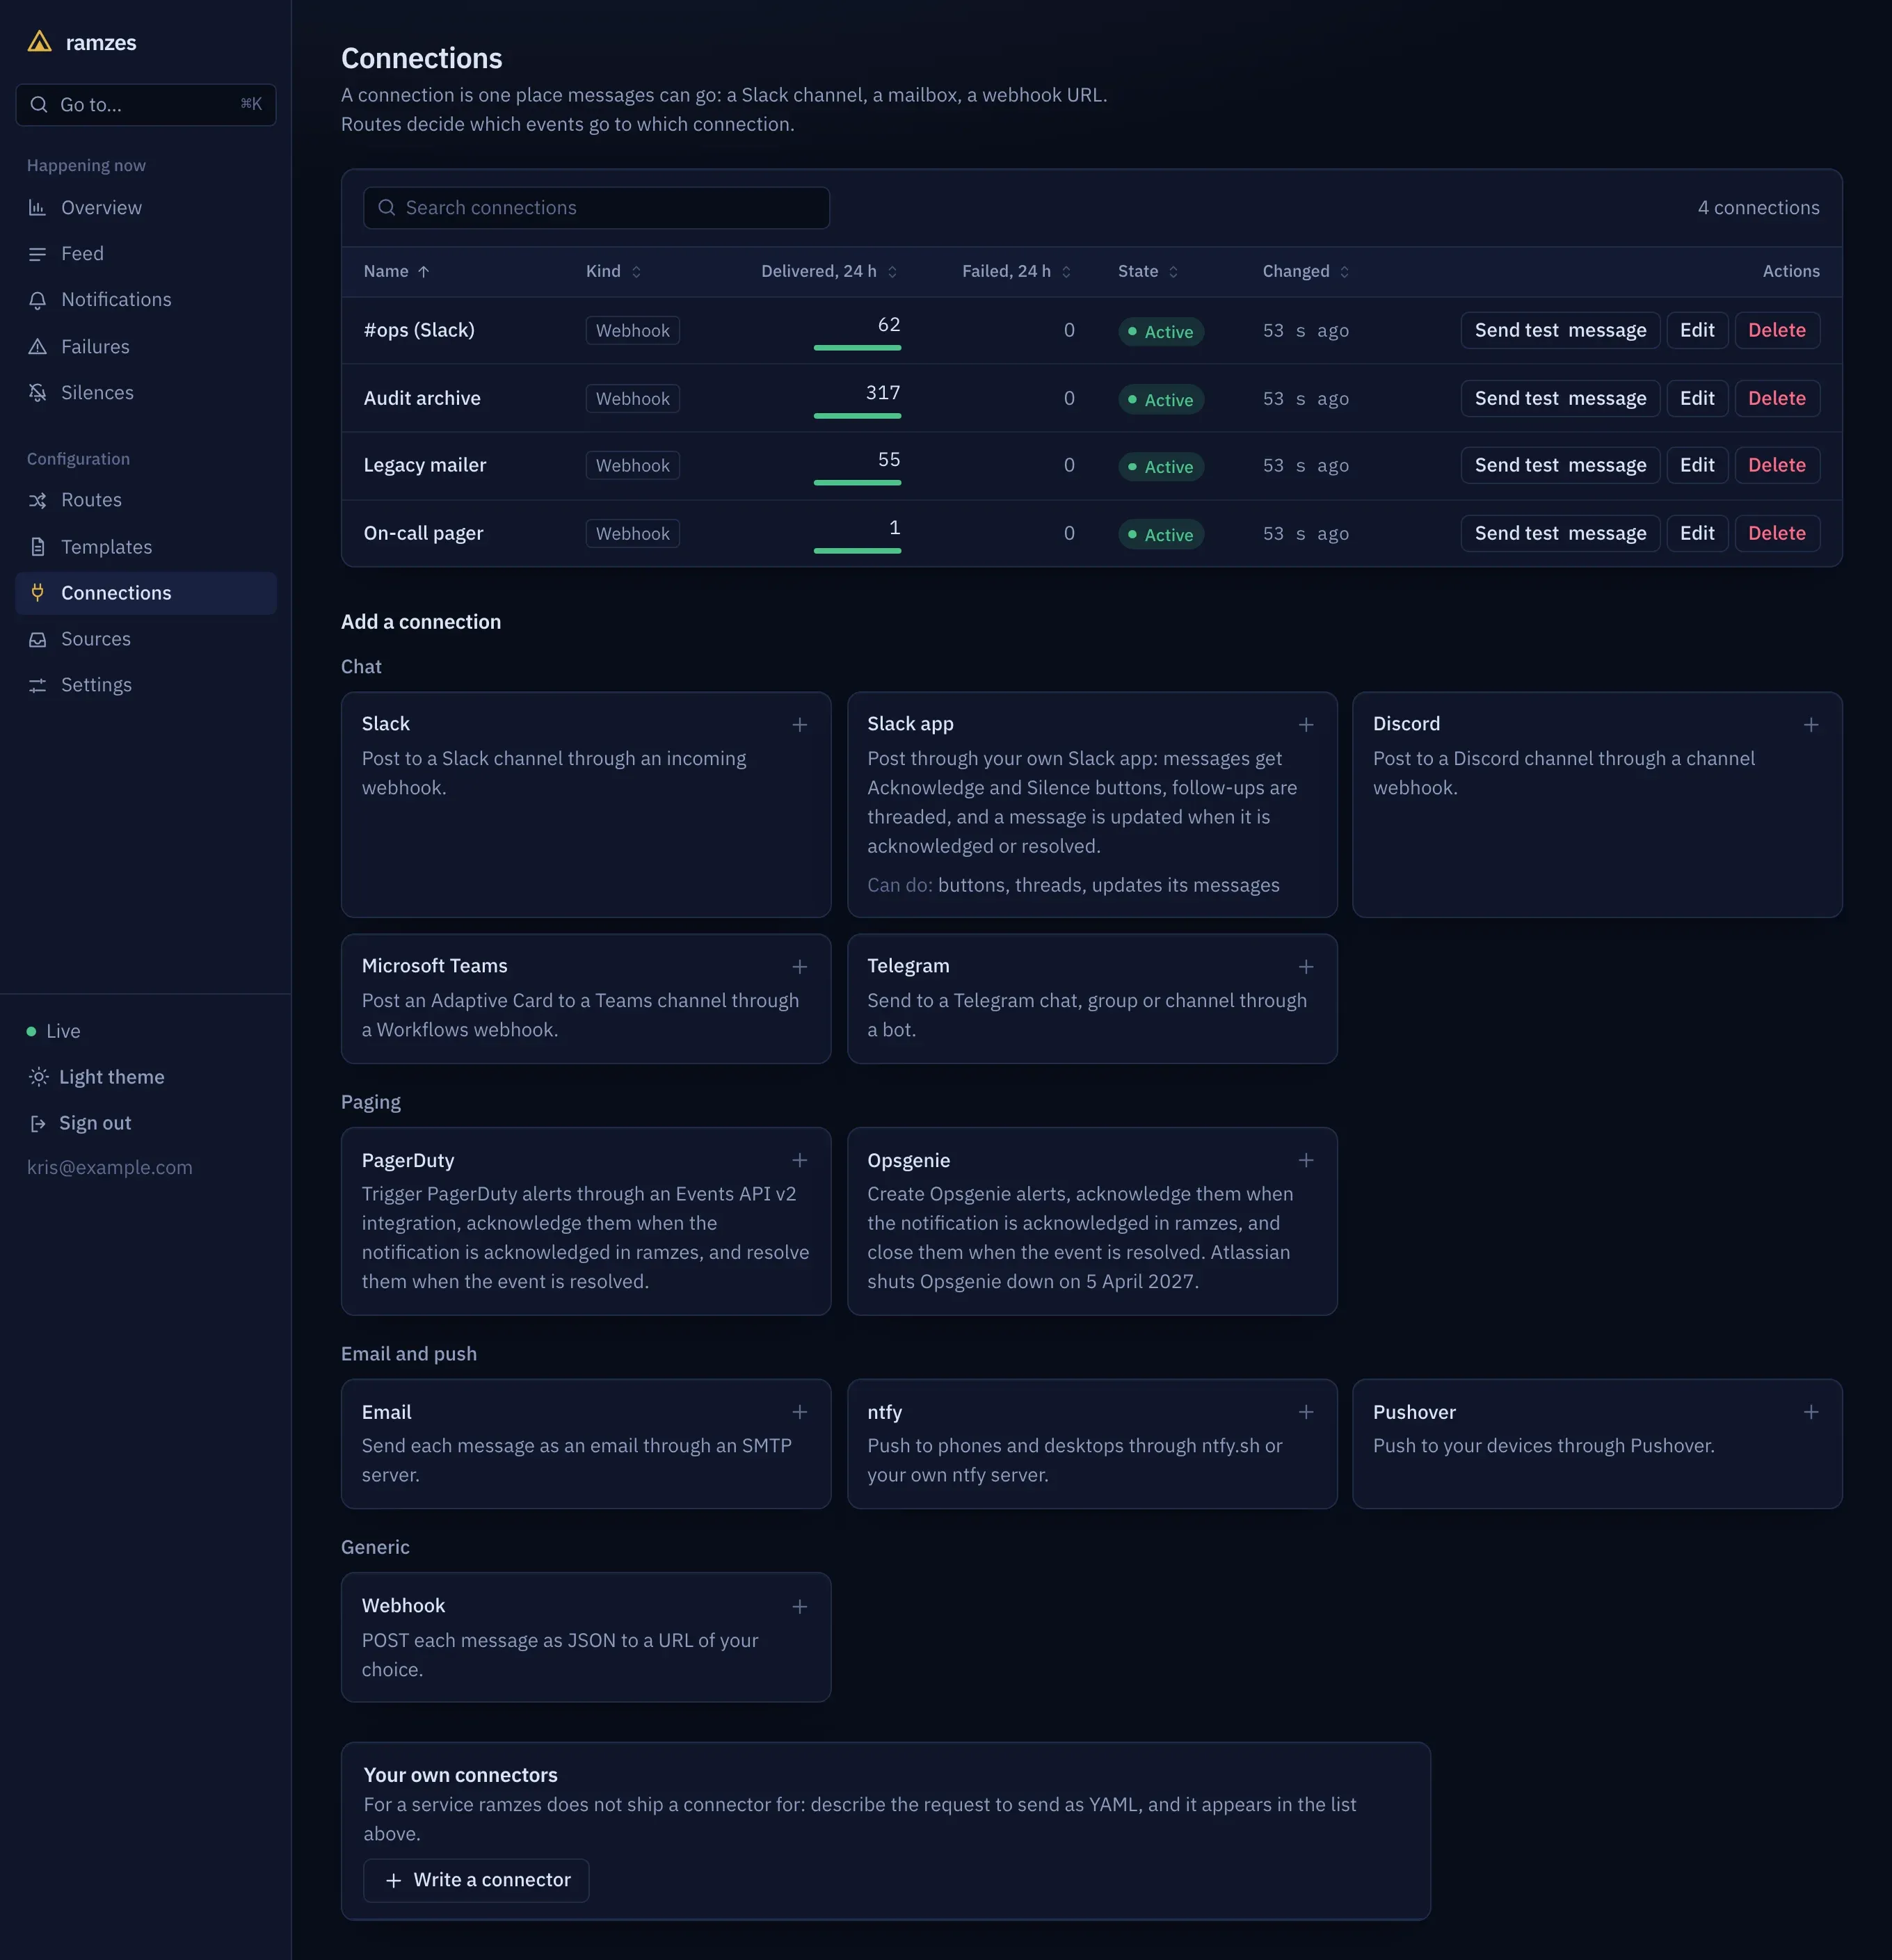Open the Settings page
This screenshot has height=1960, width=1892.
[146, 685]
